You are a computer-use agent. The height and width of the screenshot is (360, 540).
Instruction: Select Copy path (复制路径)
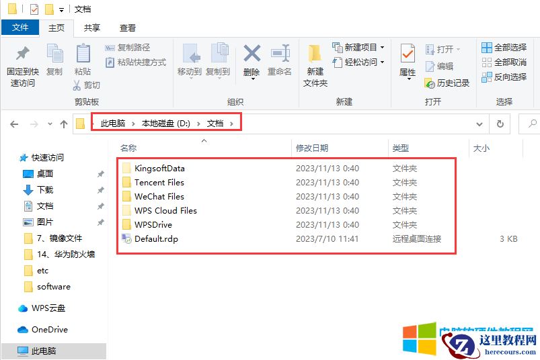coord(127,48)
